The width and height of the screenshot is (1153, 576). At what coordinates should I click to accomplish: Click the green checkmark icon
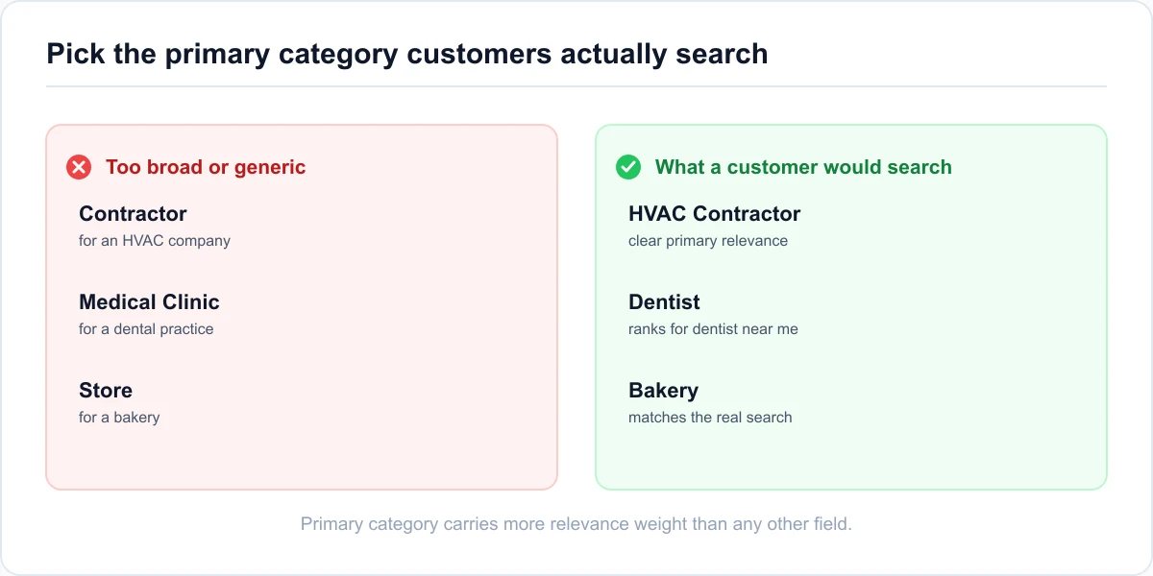click(628, 167)
